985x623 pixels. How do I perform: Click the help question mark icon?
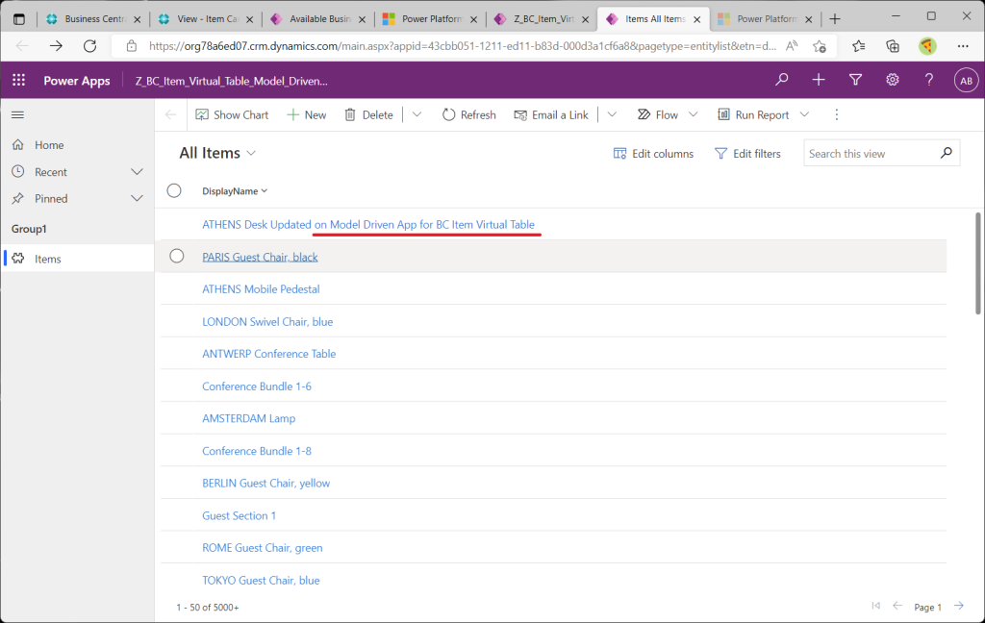[928, 81]
